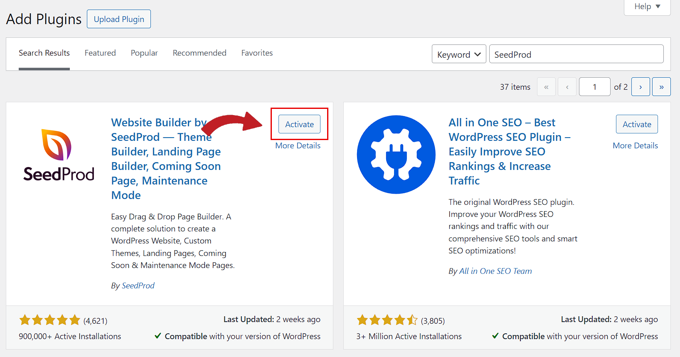
Task: Open the Keyword search type dropdown
Action: click(x=459, y=54)
